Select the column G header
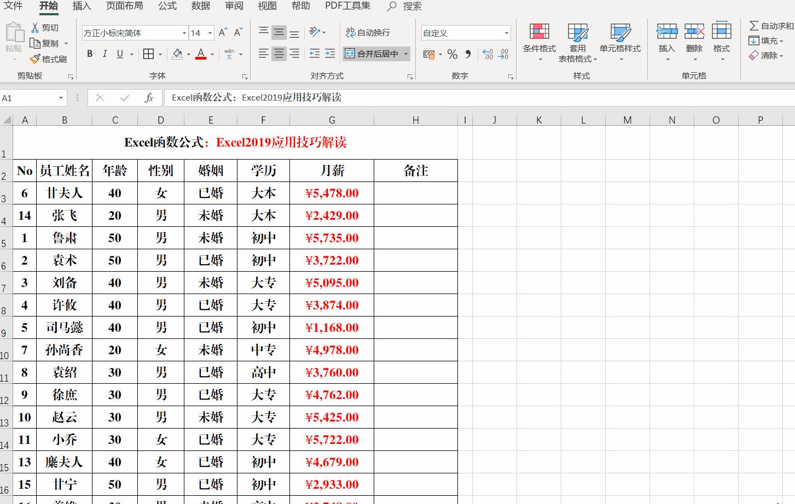Image resolution: width=795 pixels, height=504 pixels. pos(332,120)
